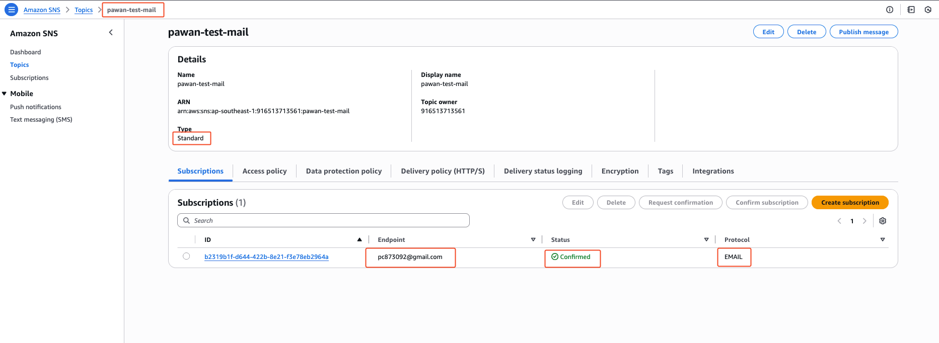Sort subscriptions by ID column arrow
Viewport: 939px width, 343px height.
point(359,240)
